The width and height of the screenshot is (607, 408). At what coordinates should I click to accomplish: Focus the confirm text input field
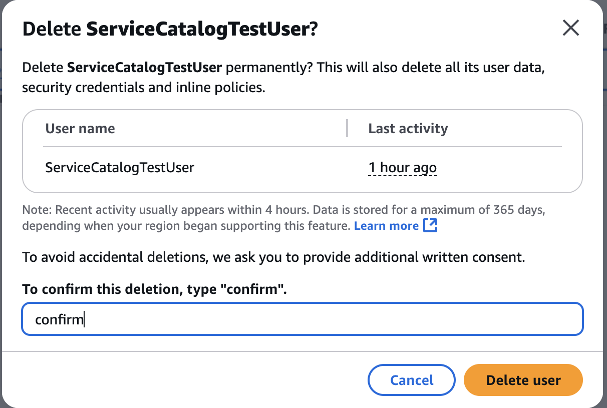point(302,319)
